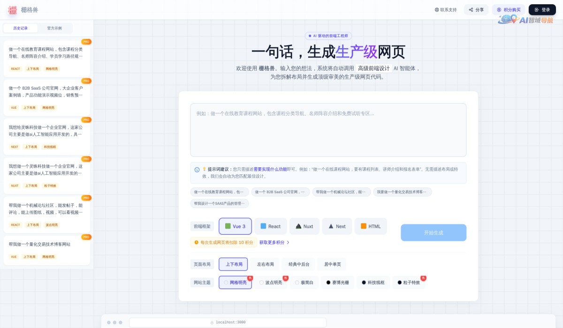Screen dimensions: 563x328
Task: Click the lock icon in the preview address bar
Action: pyautogui.click(x=212, y=322)
